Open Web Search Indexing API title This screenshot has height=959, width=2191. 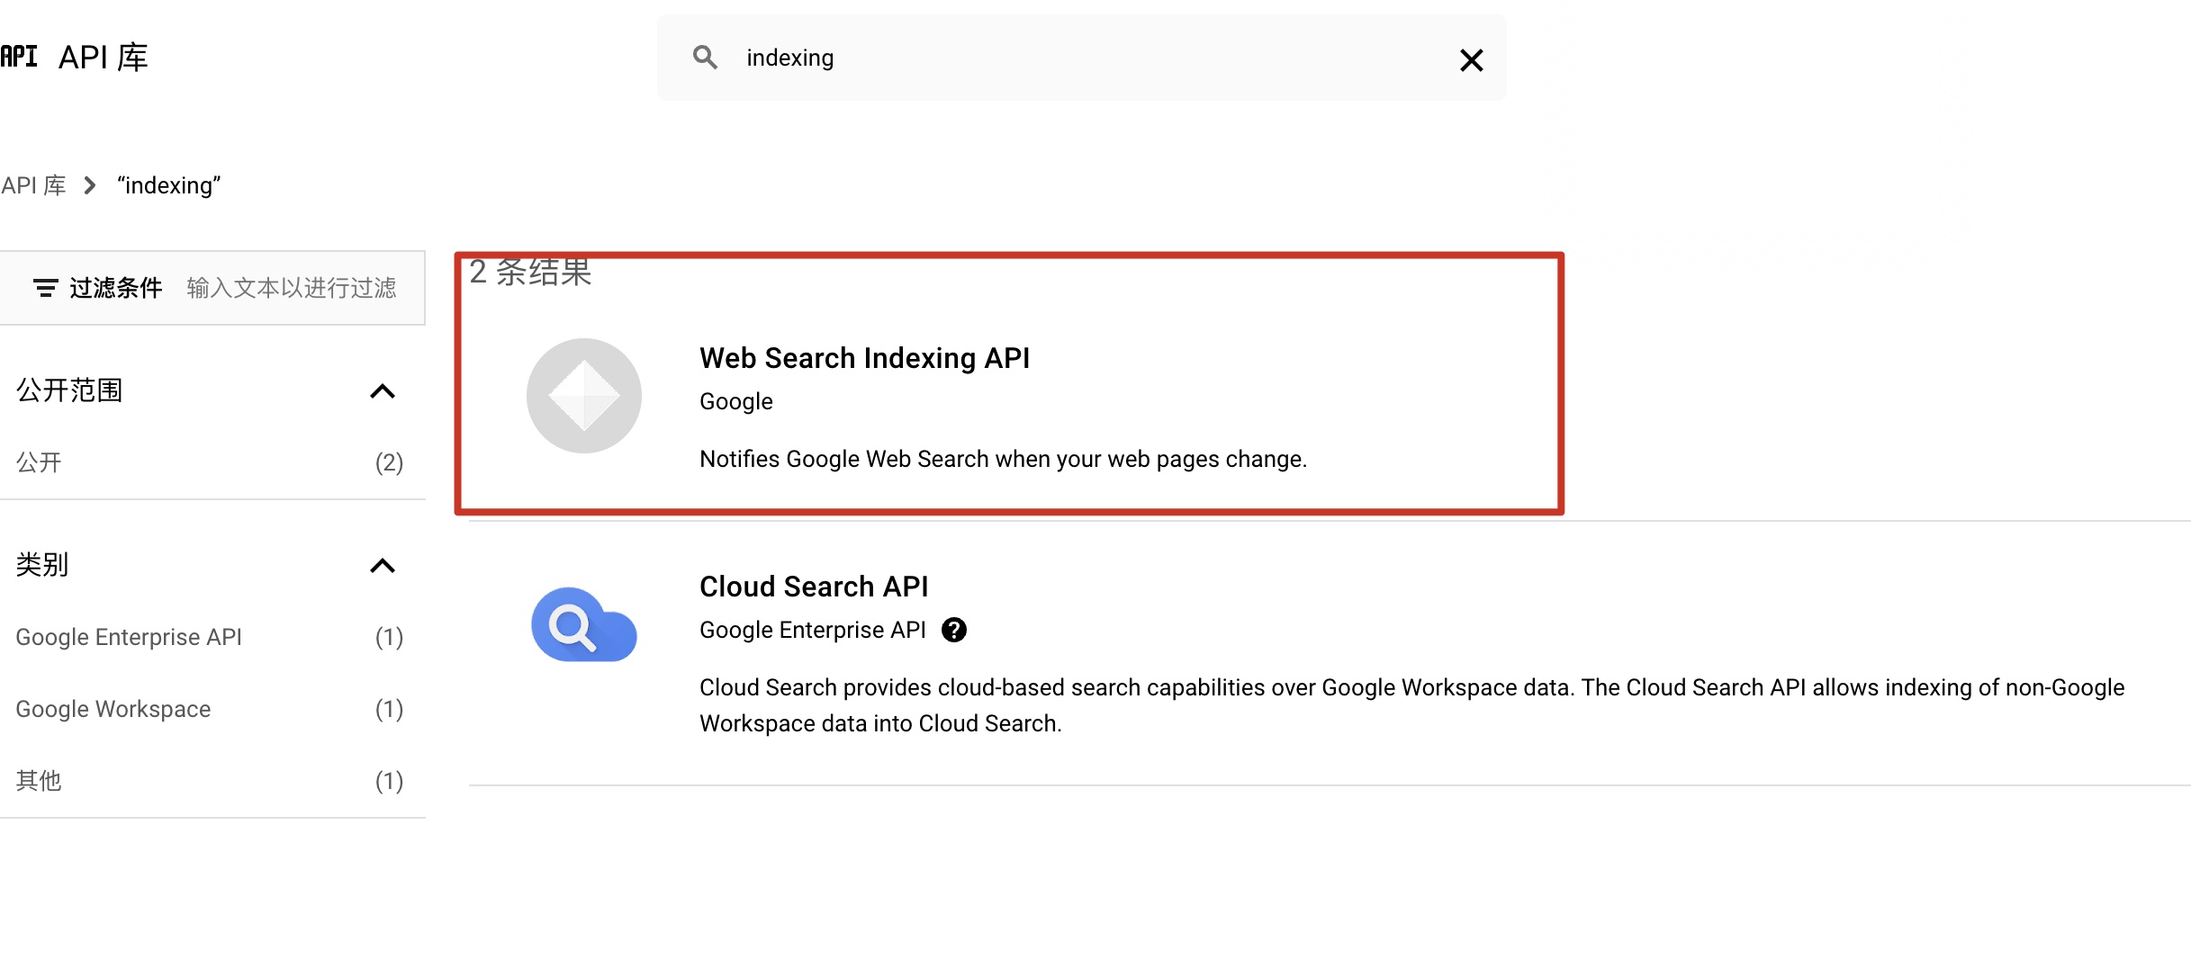tap(864, 358)
